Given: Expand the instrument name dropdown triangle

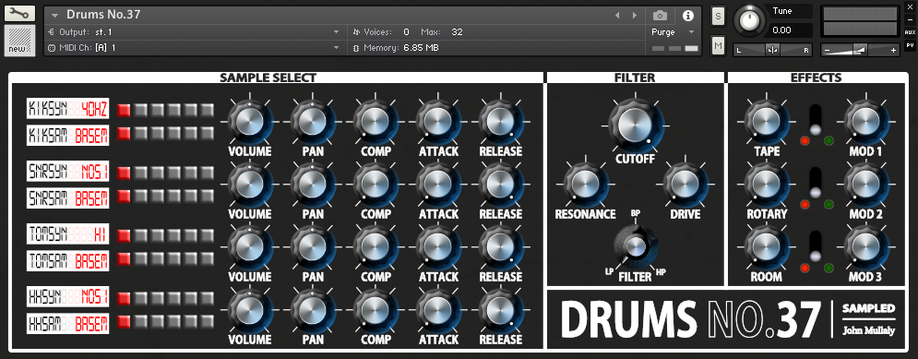Looking at the screenshot, I should coord(55,16).
